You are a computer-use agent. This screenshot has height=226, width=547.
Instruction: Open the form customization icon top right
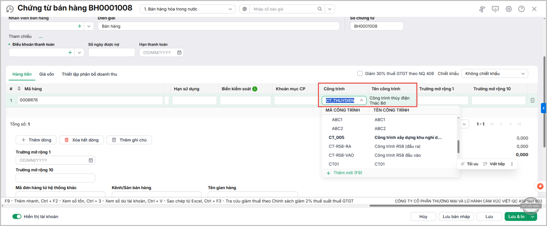pyautogui.click(x=482, y=9)
